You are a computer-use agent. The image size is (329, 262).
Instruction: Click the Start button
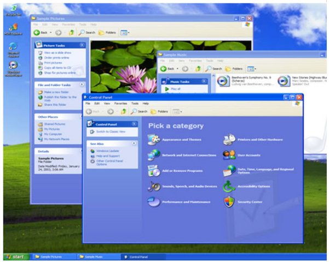[x=16, y=257]
